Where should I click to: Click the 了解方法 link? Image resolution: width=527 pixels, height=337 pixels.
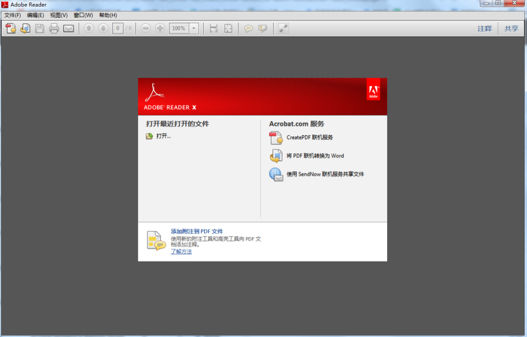(x=181, y=251)
